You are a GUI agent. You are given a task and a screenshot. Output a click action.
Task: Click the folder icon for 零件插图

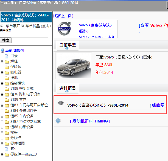pyautogui.click(x=7, y=144)
